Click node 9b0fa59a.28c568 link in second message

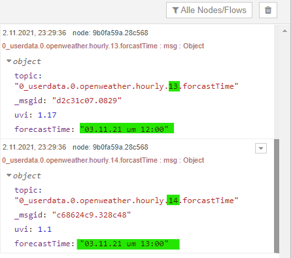pos(111,147)
